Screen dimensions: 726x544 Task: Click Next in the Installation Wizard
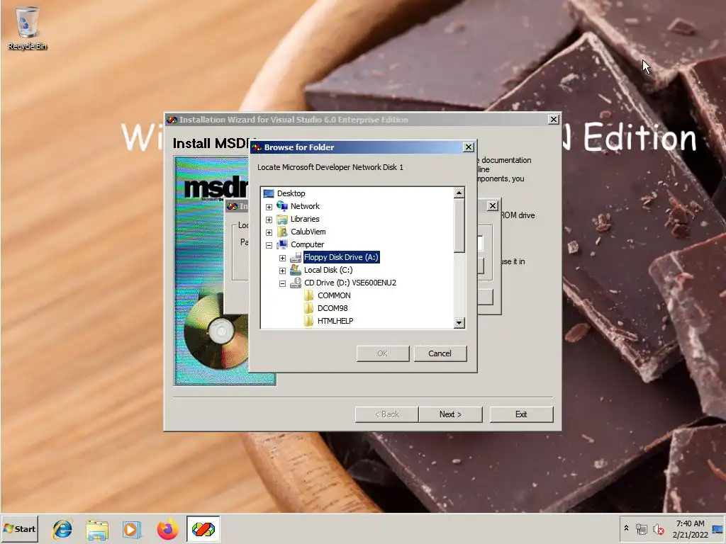[x=450, y=414]
